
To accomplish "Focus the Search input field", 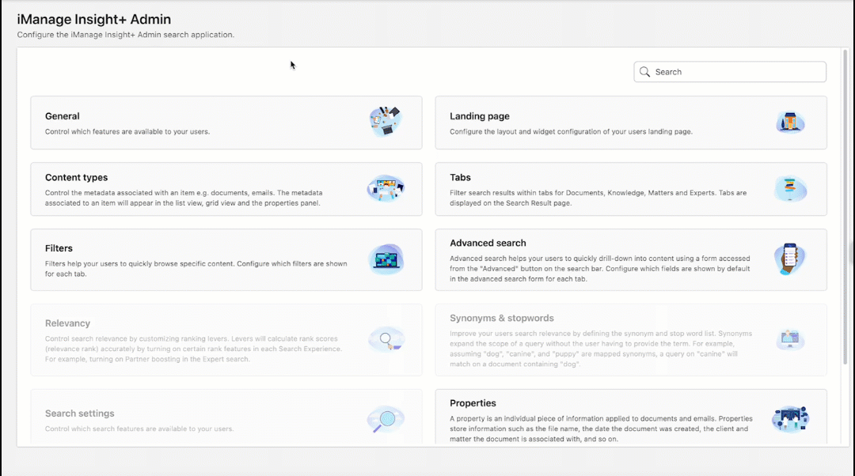I will [x=736, y=72].
